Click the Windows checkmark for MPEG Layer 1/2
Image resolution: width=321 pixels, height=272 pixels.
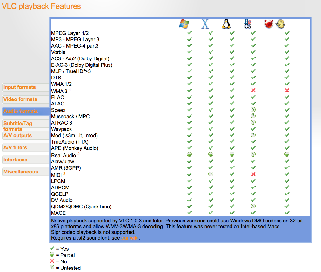point(190,33)
